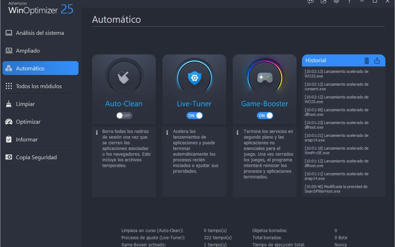Click the Auto-Clean title link
This screenshot has width=395, height=247.
pyautogui.click(x=124, y=104)
